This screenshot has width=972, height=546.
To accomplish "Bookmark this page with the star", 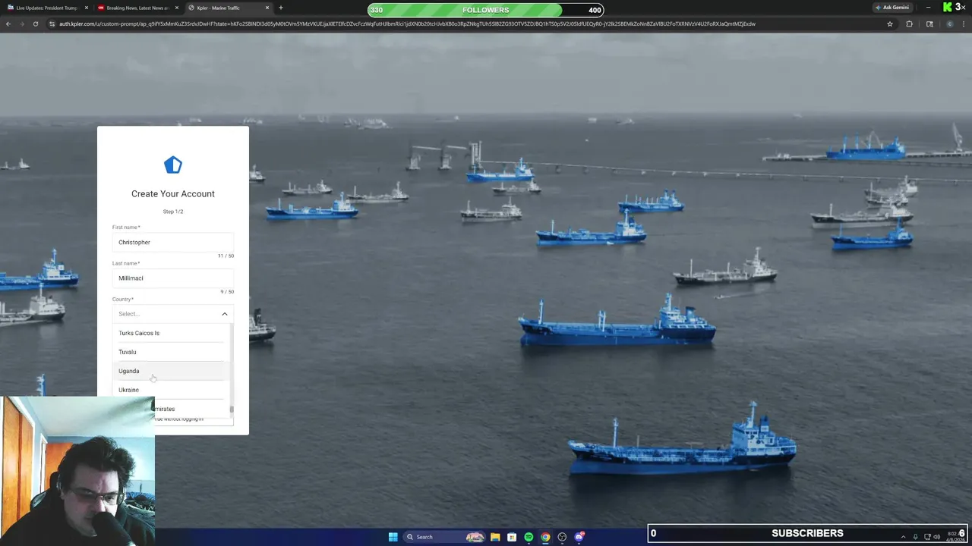I will coord(890,24).
